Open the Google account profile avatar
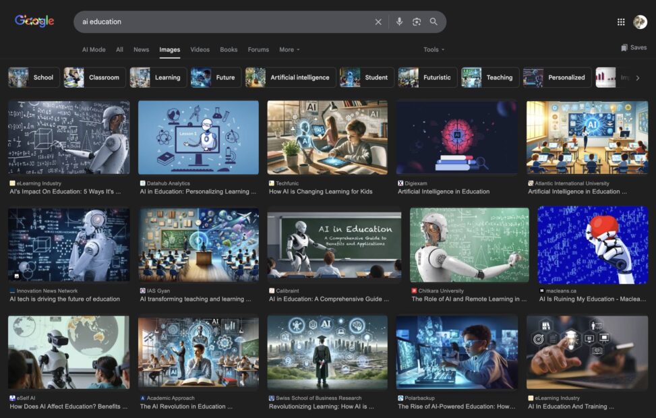The width and height of the screenshot is (656, 418). pos(640,22)
